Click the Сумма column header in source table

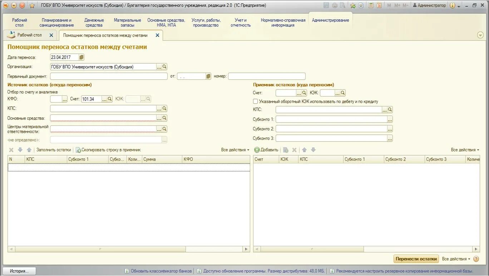click(x=162, y=159)
